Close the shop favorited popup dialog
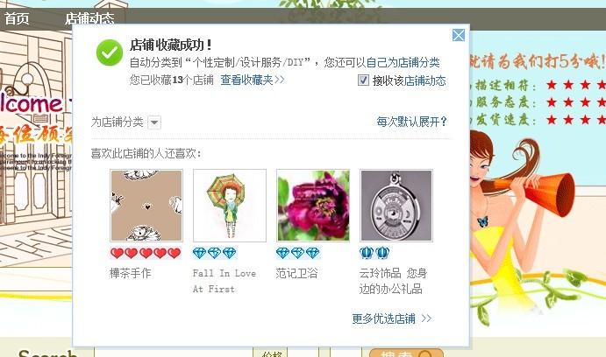The width and height of the screenshot is (606, 357). coord(459,36)
